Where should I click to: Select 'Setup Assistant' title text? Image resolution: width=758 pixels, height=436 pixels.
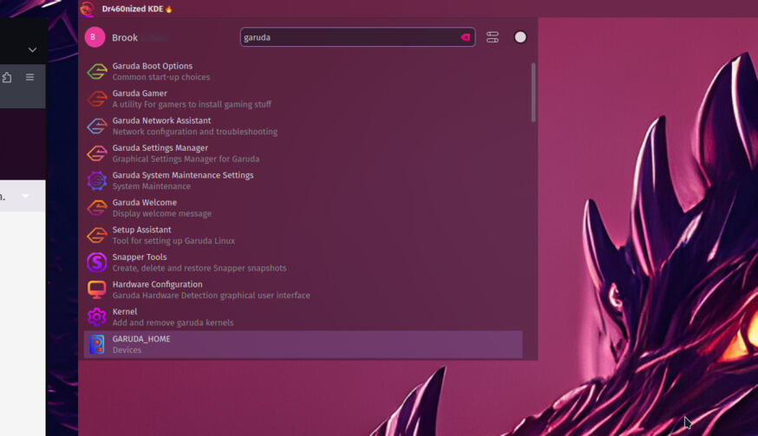pos(141,230)
